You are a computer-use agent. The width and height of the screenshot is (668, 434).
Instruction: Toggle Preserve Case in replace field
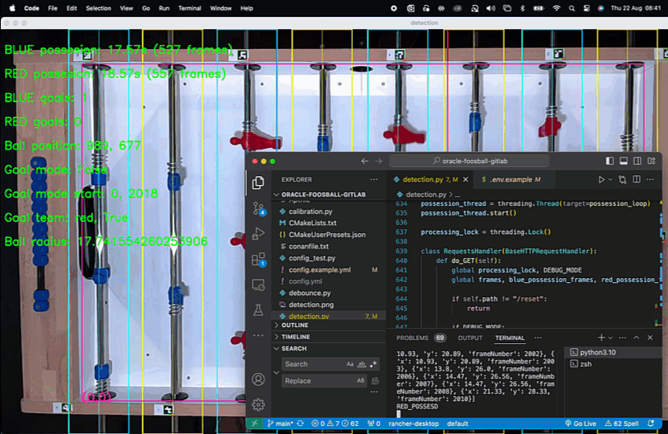[360, 380]
